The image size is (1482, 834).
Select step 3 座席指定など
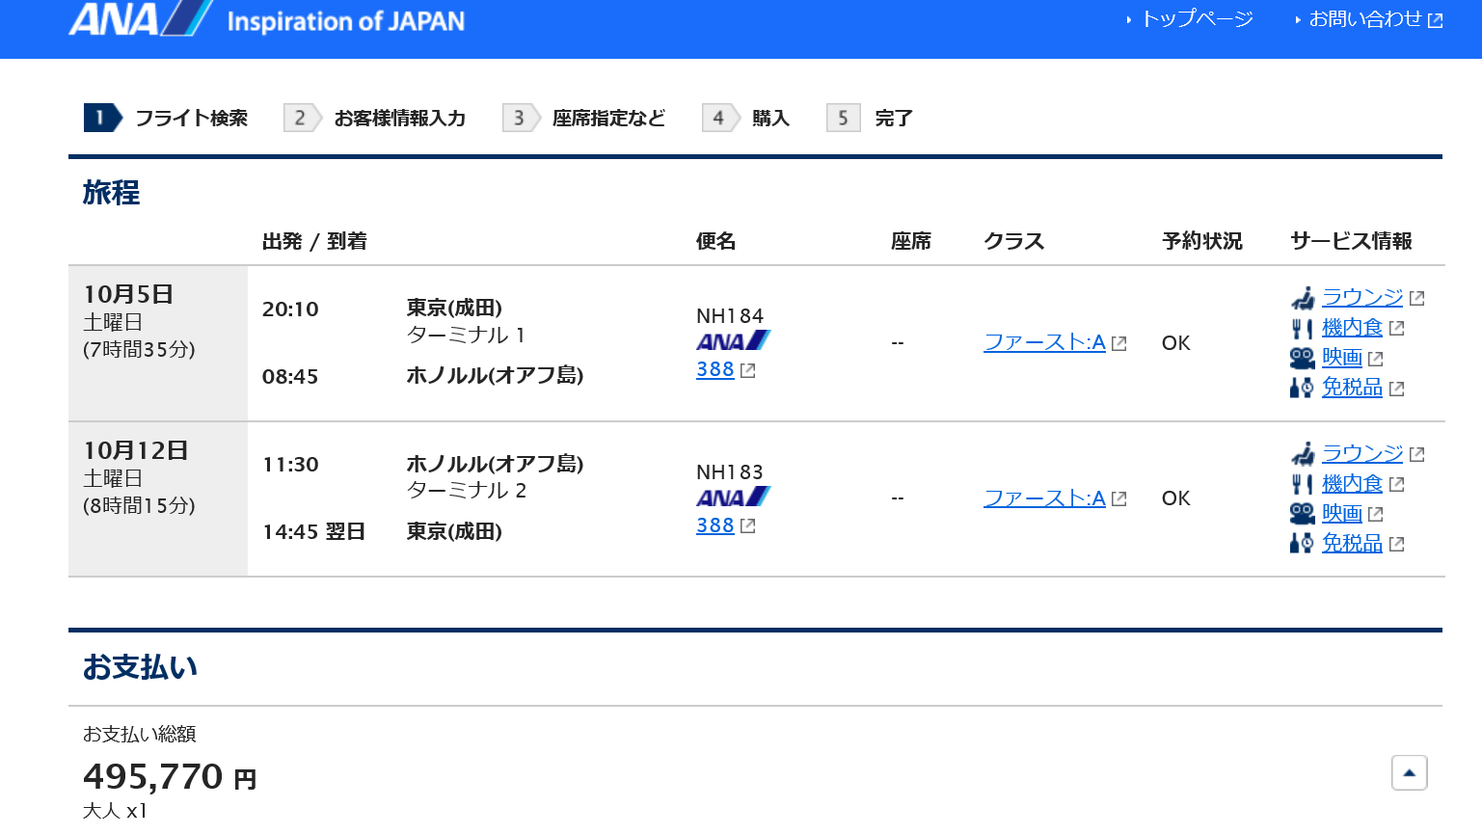pyautogui.click(x=584, y=118)
